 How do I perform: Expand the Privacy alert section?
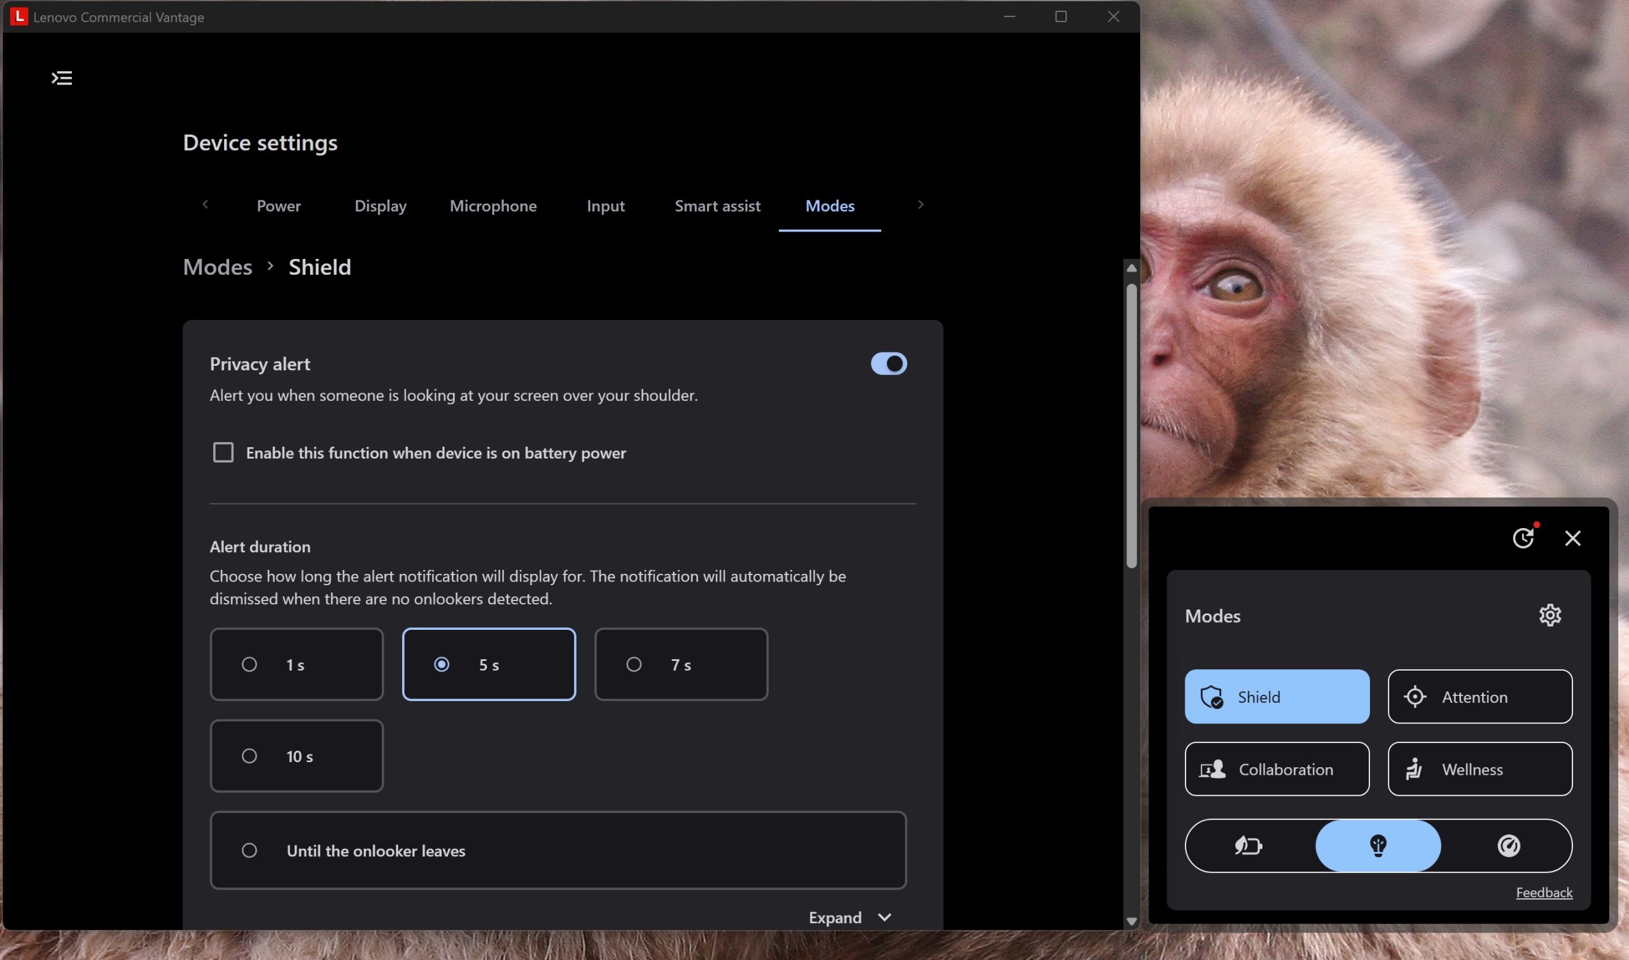pyautogui.click(x=850, y=917)
